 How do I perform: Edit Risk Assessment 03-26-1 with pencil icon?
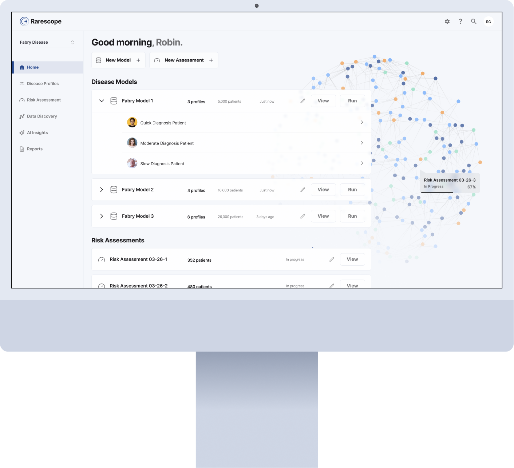point(332,259)
